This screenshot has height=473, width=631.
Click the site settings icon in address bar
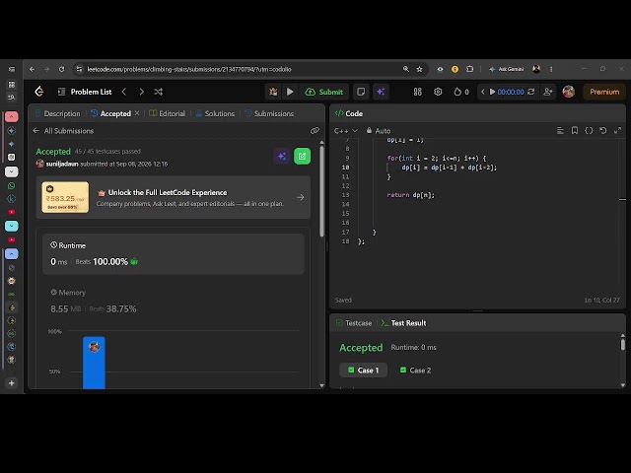point(79,69)
